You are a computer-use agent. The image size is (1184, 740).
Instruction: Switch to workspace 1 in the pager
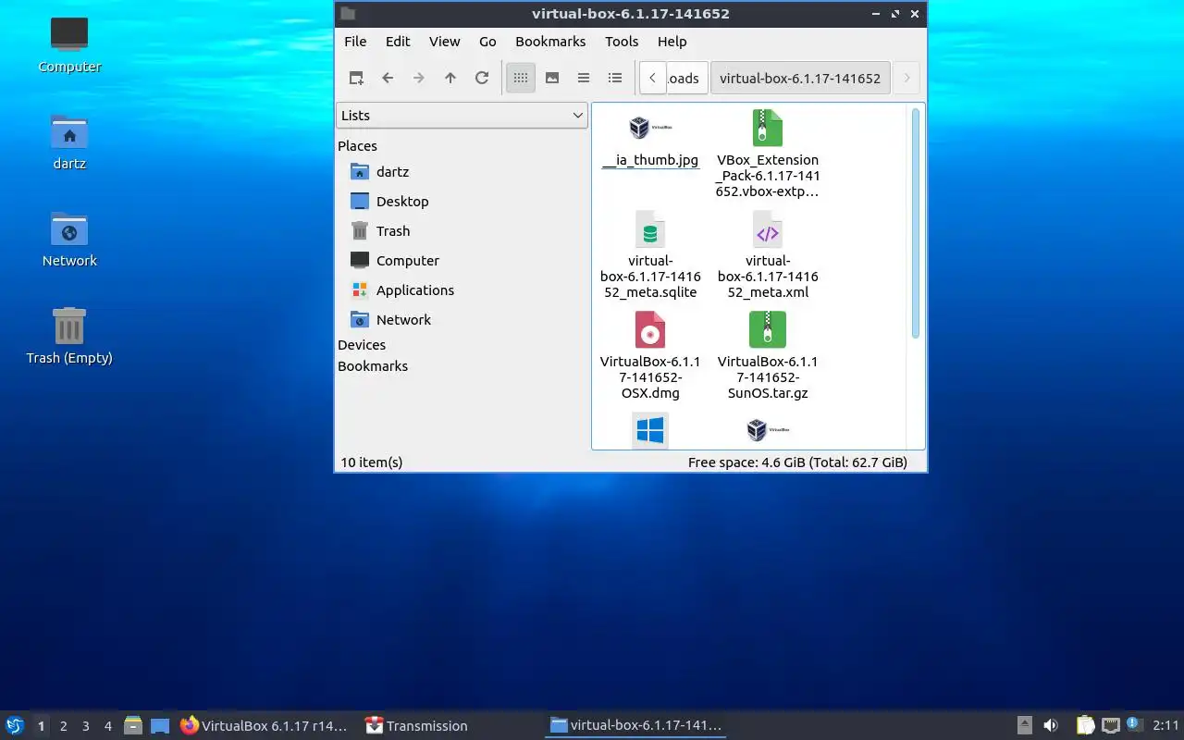pos(41,726)
